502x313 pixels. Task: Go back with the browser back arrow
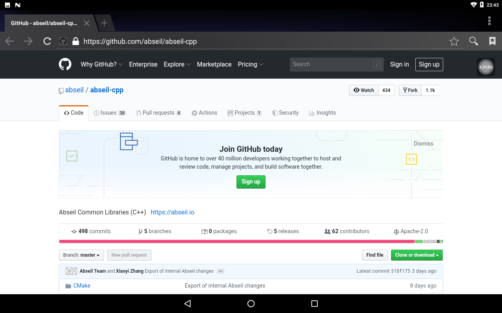point(9,41)
